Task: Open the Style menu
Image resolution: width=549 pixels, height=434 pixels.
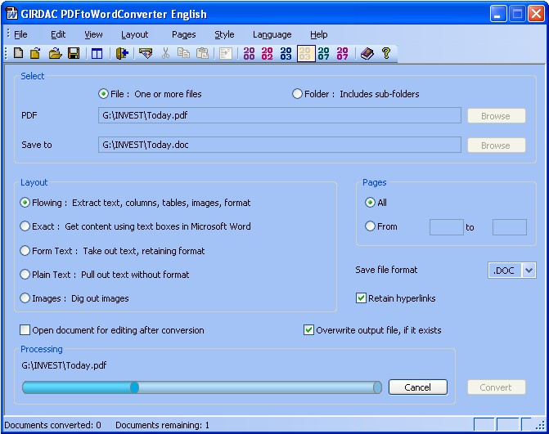Action: pos(224,34)
